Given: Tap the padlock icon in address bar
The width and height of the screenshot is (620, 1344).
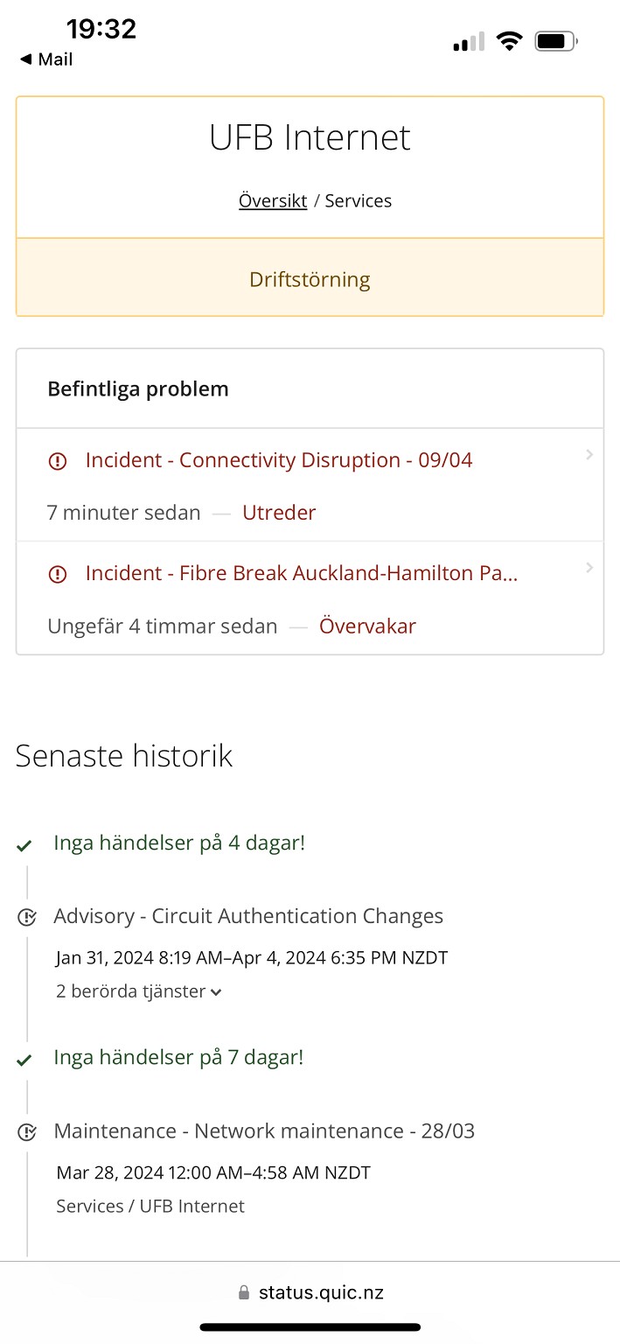Looking at the screenshot, I should (244, 1293).
